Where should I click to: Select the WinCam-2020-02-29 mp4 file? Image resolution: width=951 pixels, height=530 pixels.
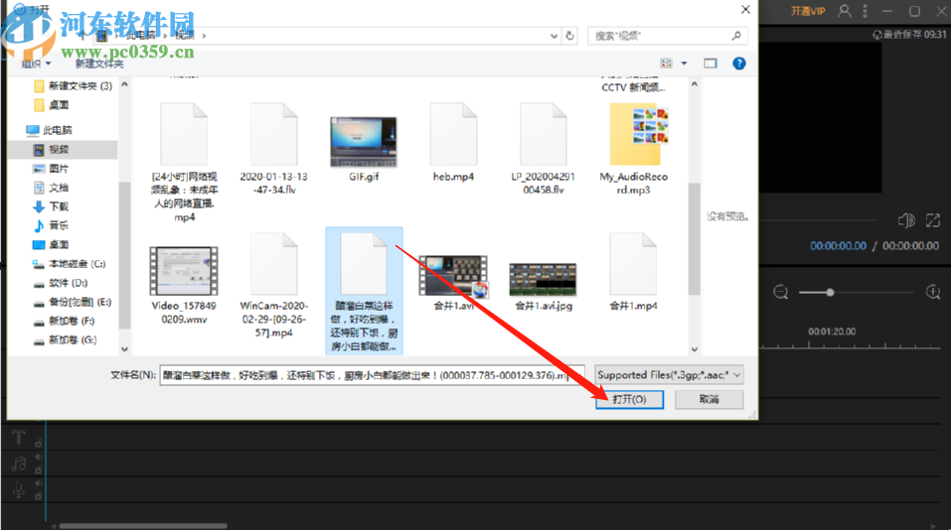pyautogui.click(x=274, y=285)
